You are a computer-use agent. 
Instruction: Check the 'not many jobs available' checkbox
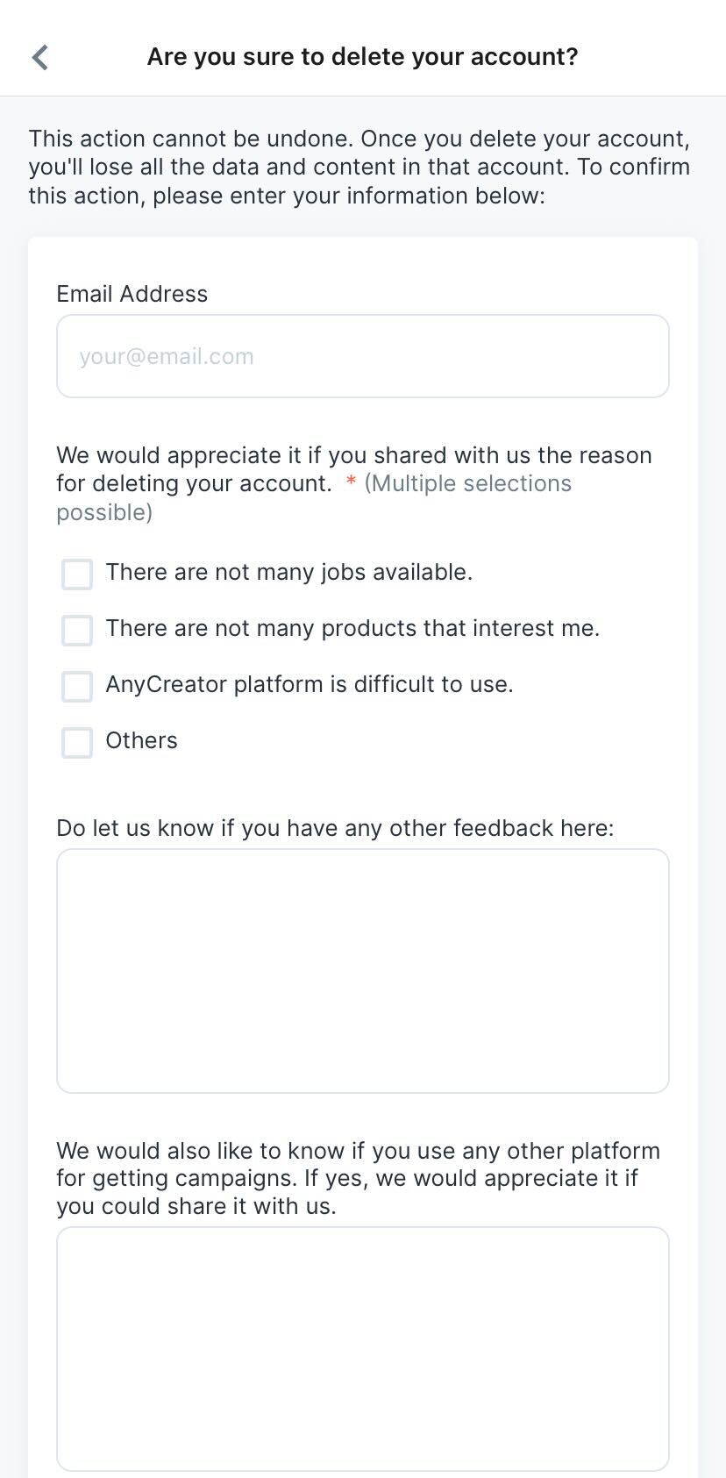(x=77, y=575)
